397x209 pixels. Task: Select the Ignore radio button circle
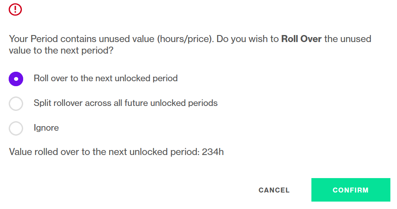click(x=16, y=128)
